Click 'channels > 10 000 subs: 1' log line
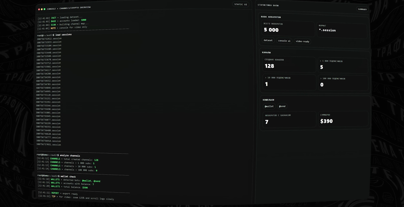 [x=66, y=166]
